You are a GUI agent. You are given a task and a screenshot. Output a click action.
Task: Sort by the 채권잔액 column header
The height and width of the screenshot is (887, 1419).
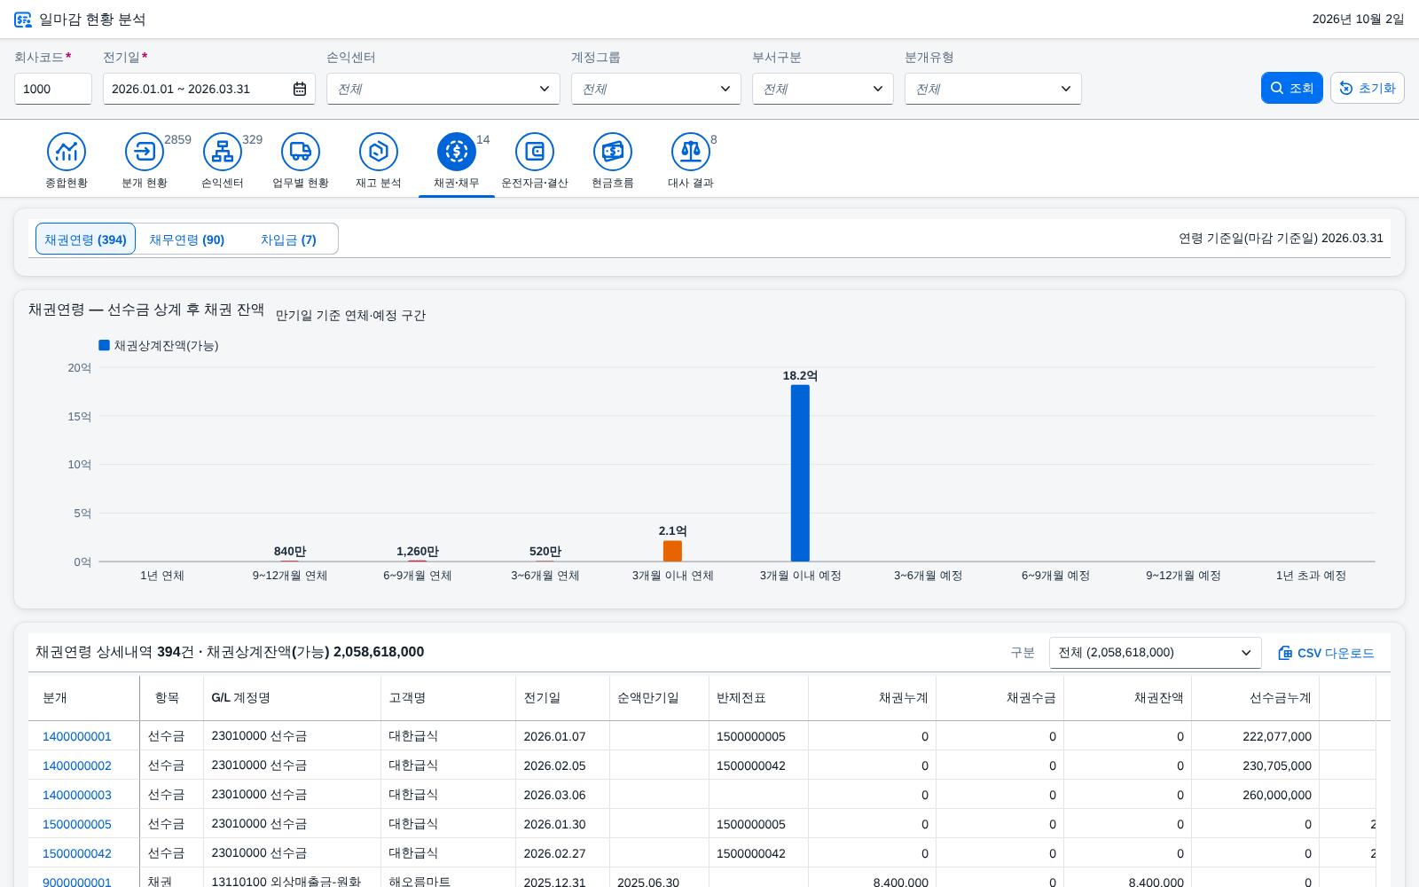[1127, 698]
